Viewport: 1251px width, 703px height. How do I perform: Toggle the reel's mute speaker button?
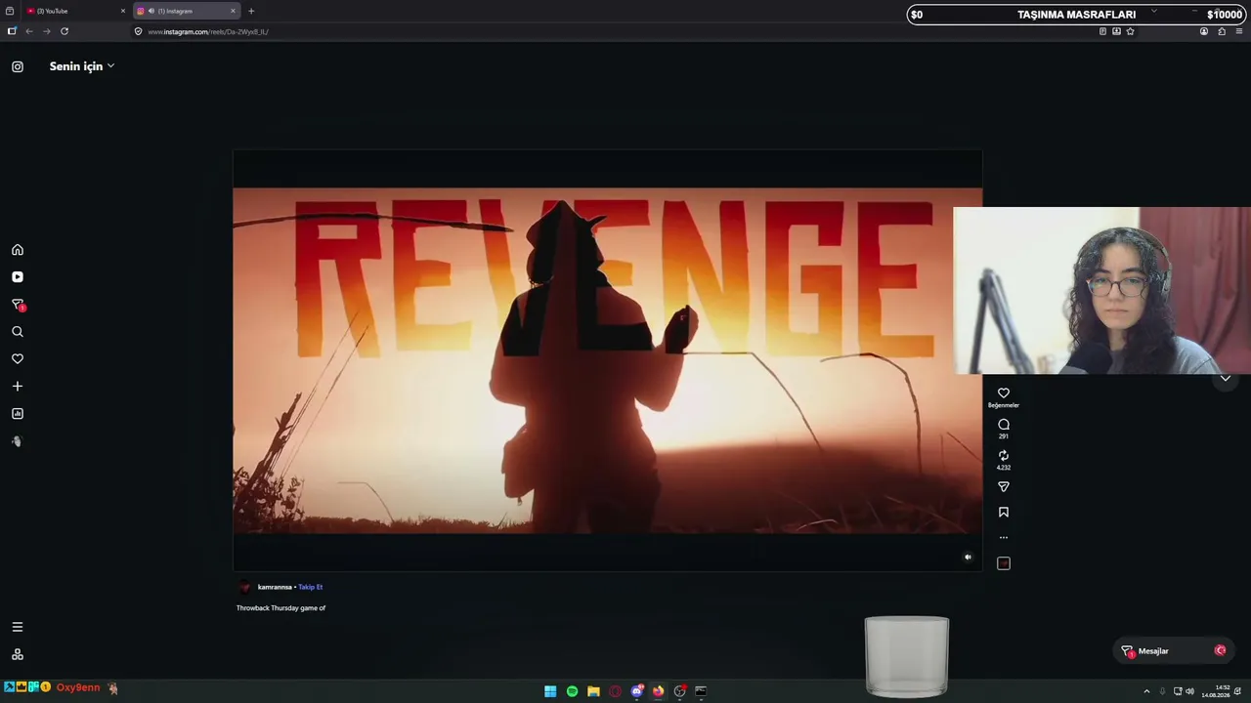click(x=969, y=558)
